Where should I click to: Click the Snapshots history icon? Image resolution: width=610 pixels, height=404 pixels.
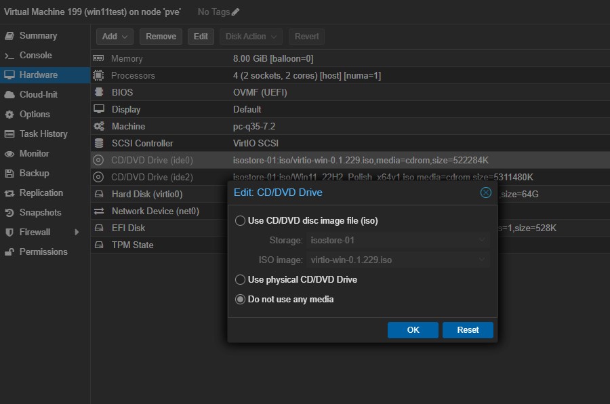(x=9, y=213)
